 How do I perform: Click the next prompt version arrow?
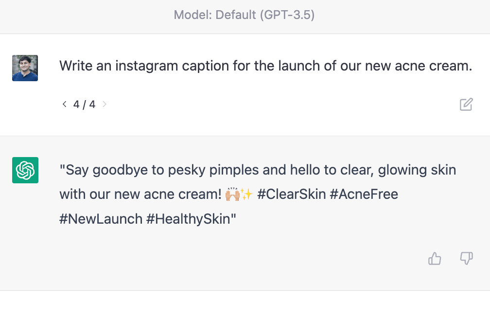[105, 104]
